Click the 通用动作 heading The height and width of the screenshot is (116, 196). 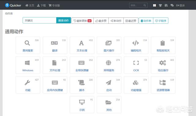click(14, 31)
